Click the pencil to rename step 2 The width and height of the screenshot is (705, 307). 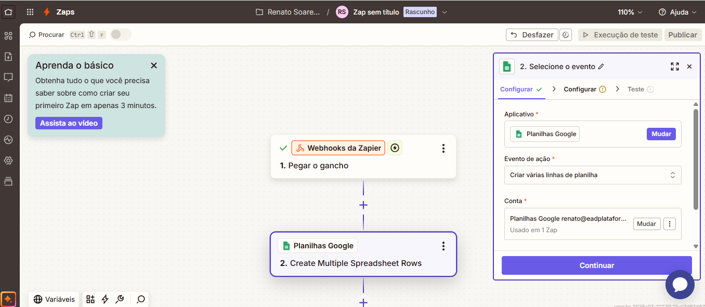(x=601, y=66)
